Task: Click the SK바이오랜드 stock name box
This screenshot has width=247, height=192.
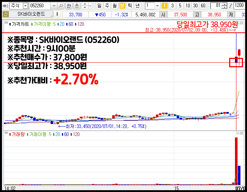Action: click(31, 14)
